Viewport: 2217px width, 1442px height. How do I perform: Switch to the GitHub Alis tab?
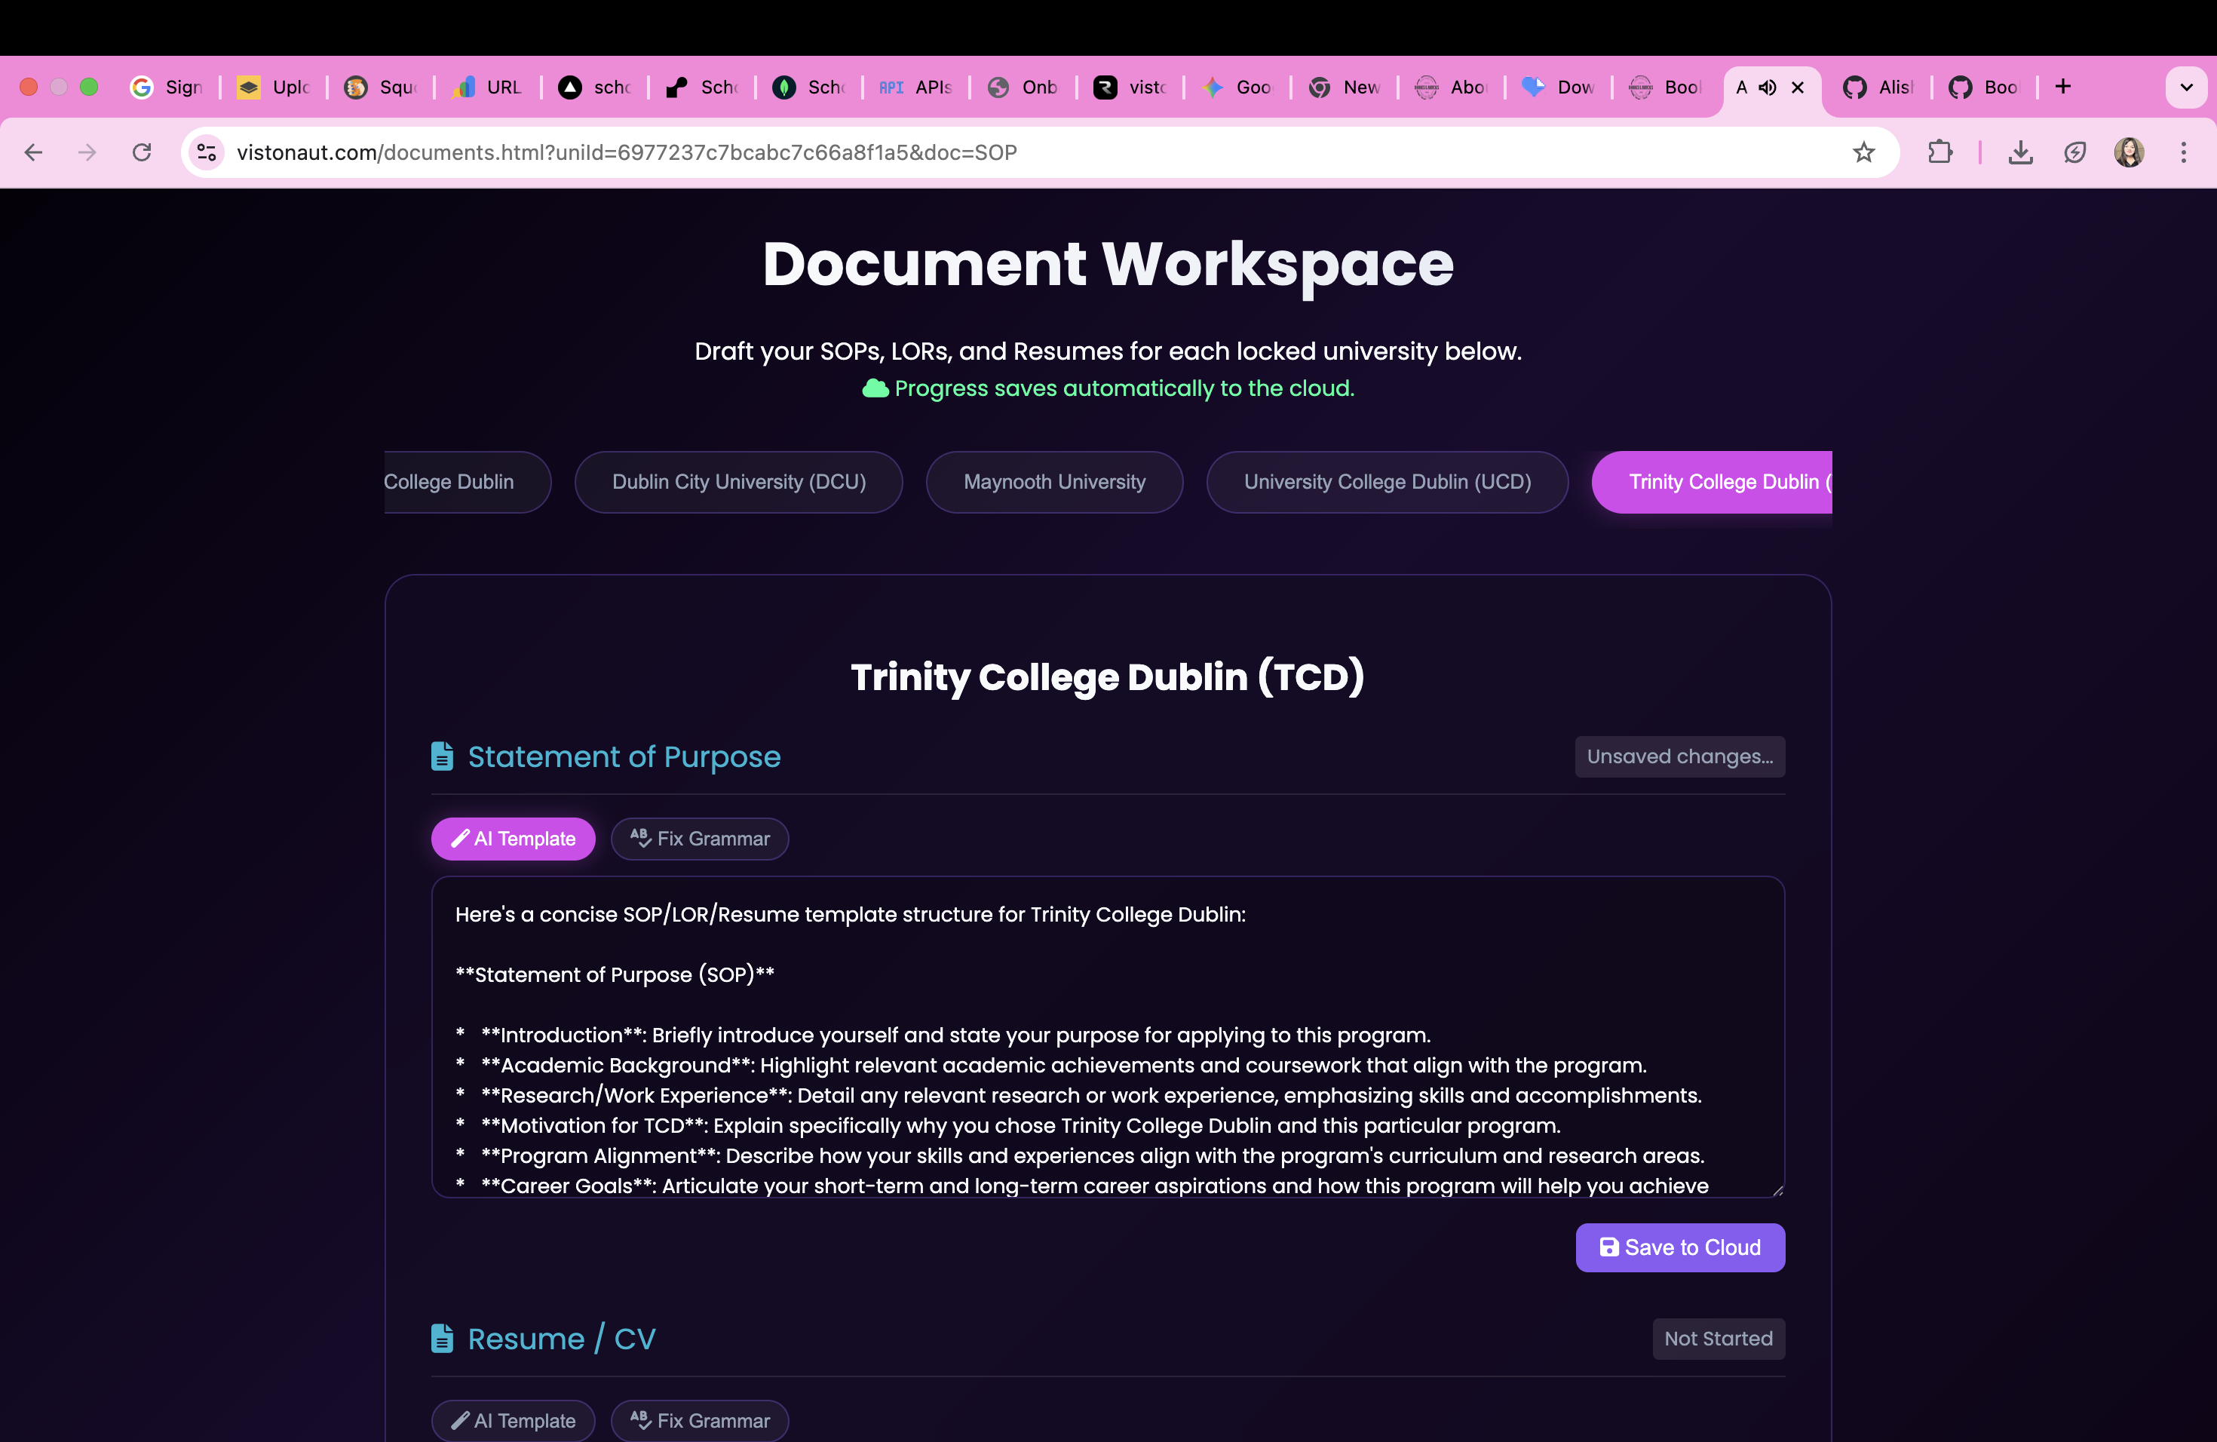pyautogui.click(x=1879, y=87)
